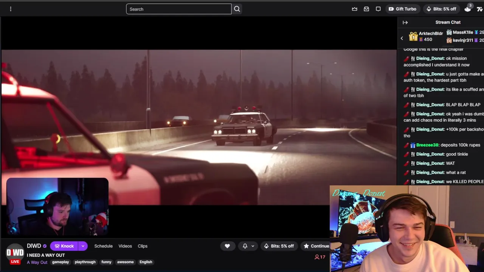Toggle the notification bell
The height and width of the screenshot is (272, 484).
click(x=245, y=246)
